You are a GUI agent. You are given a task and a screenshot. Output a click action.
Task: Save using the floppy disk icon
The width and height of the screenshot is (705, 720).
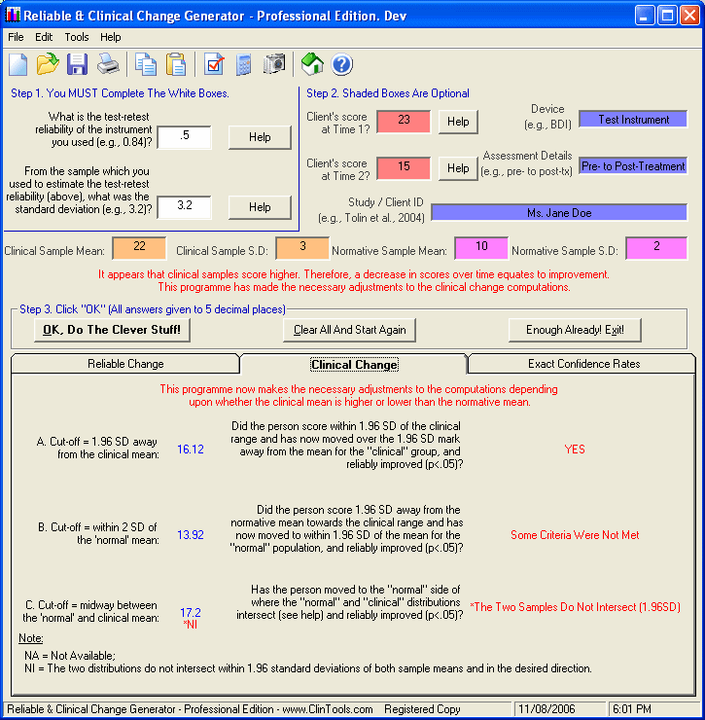click(78, 65)
